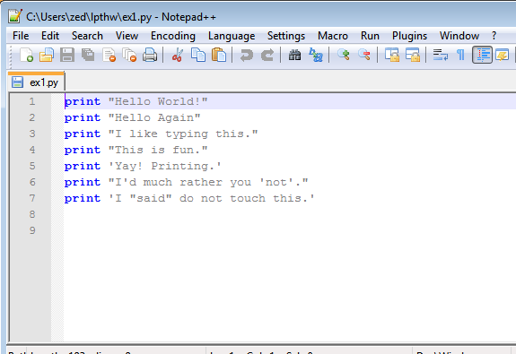Create a new file with the New icon
Screen dimensions: 516x354
26,55
